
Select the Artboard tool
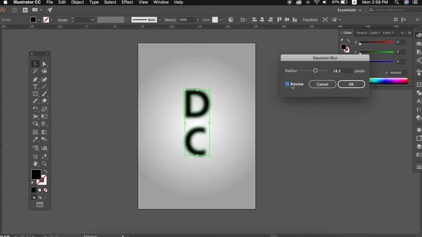click(x=35, y=157)
